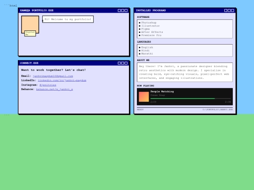Image resolution: width=254 pixels, height=190 pixels.
Task: Select "Photoshop" in the software list
Action: [x=149, y=23]
